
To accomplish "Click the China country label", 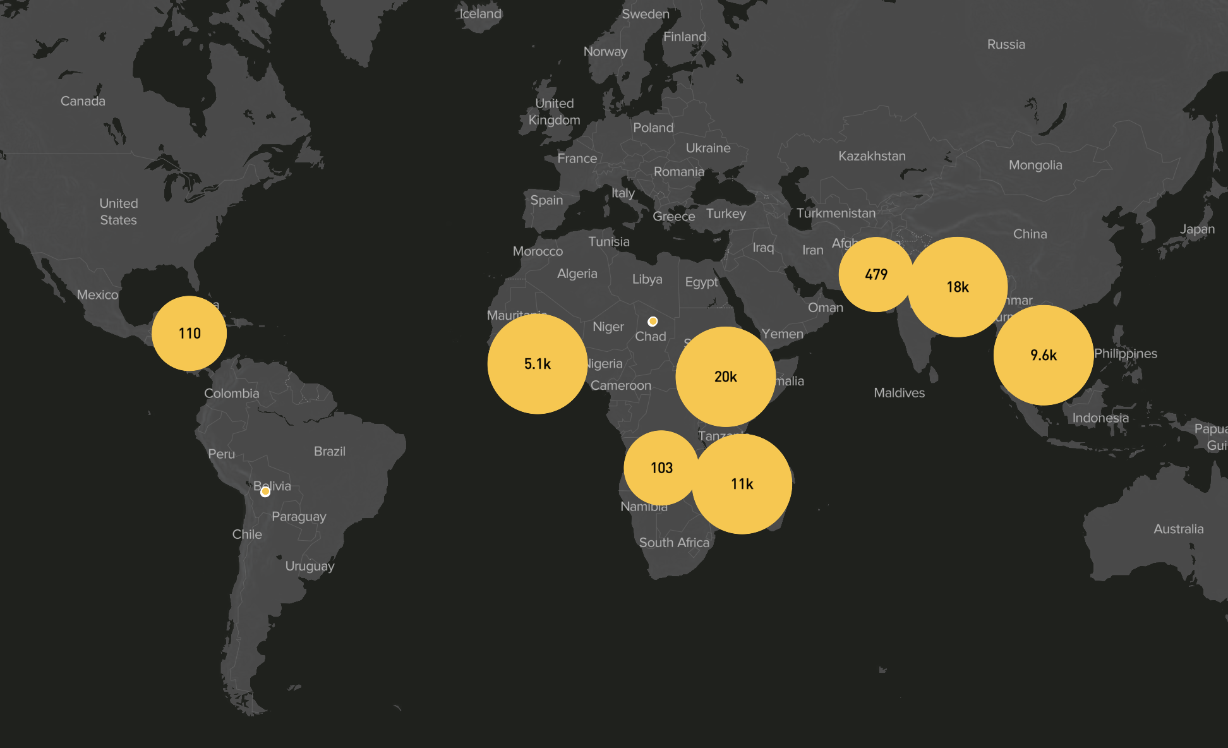I will point(1030,234).
